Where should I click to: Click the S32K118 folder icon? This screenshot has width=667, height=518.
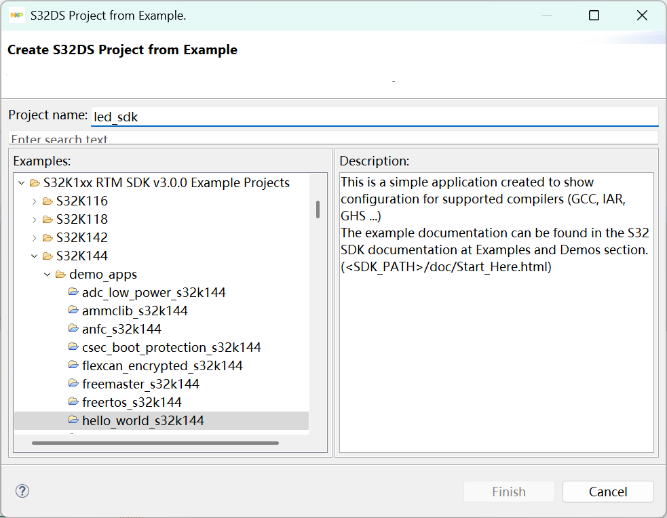click(x=47, y=220)
